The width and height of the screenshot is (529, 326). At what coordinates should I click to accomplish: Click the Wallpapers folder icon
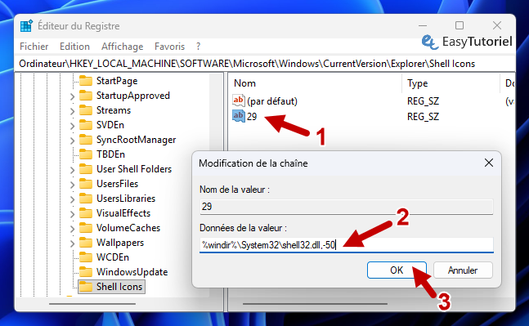tap(86, 243)
